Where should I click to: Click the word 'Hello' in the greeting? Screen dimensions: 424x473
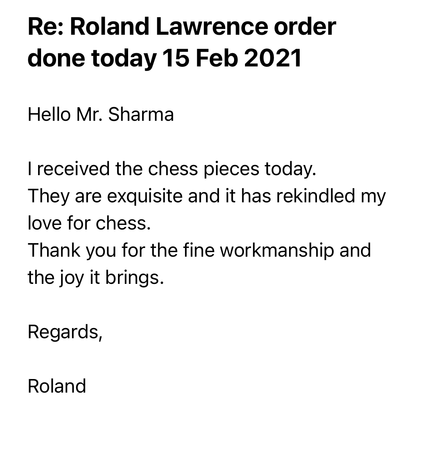coord(49,114)
